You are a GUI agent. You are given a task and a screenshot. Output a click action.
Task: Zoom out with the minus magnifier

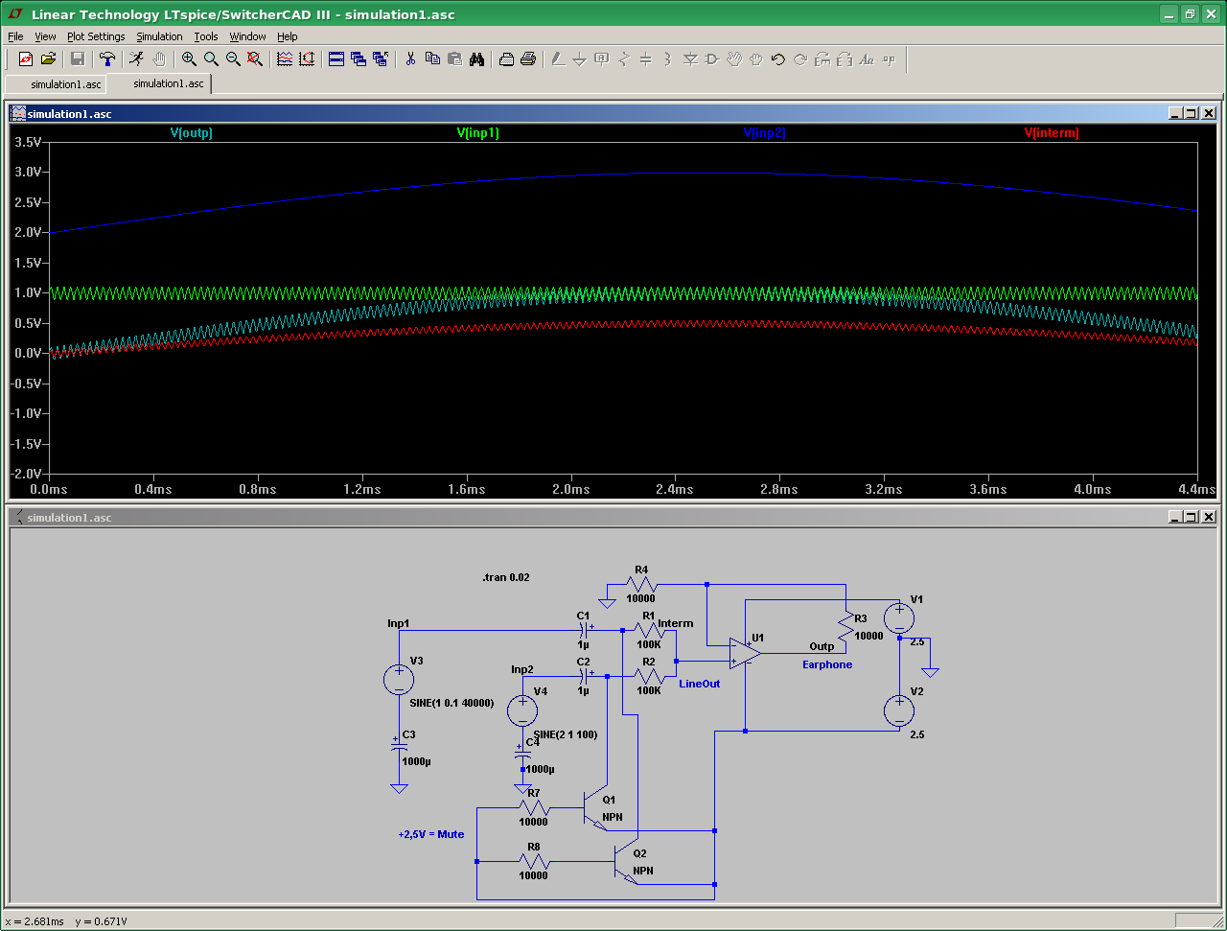(233, 59)
